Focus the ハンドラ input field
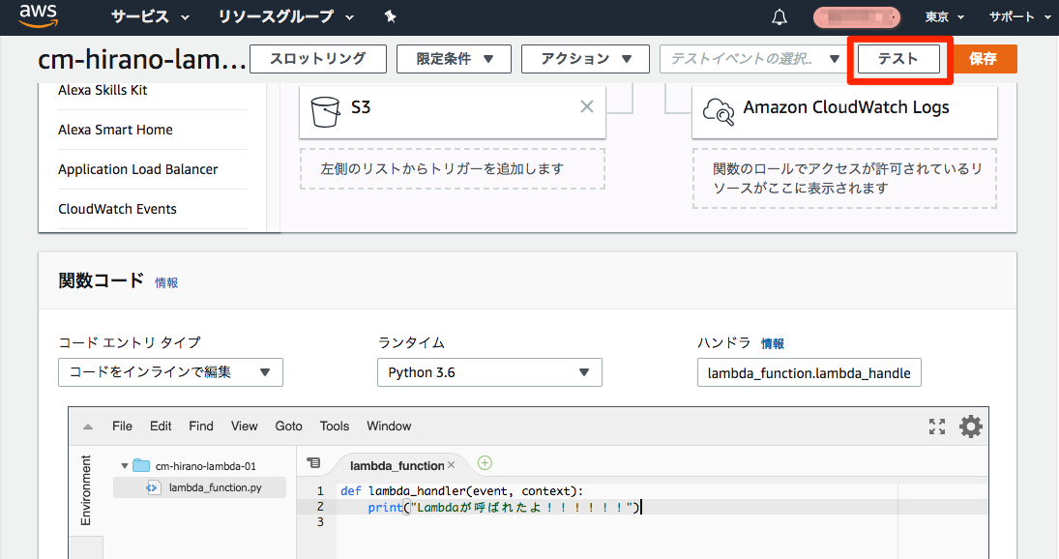This screenshot has width=1059, height=559. pyautogui.click(x=809, y=372)
